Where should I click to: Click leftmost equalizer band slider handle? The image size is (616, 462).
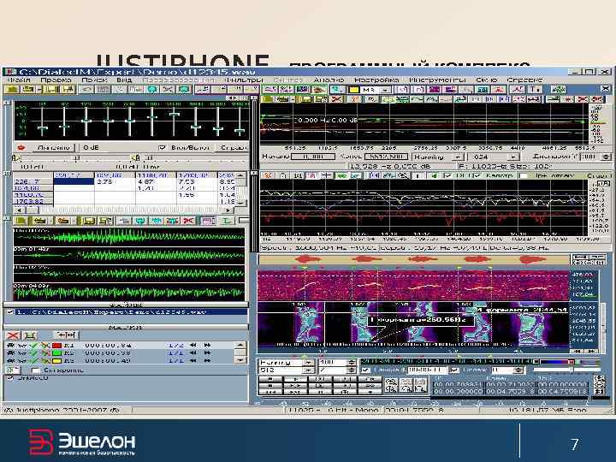coord(43,129)
